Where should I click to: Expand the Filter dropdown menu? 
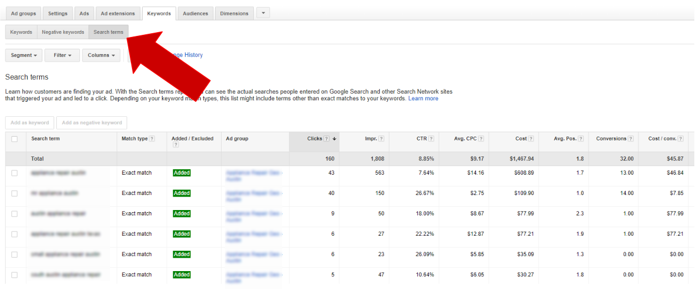point(62,55)
